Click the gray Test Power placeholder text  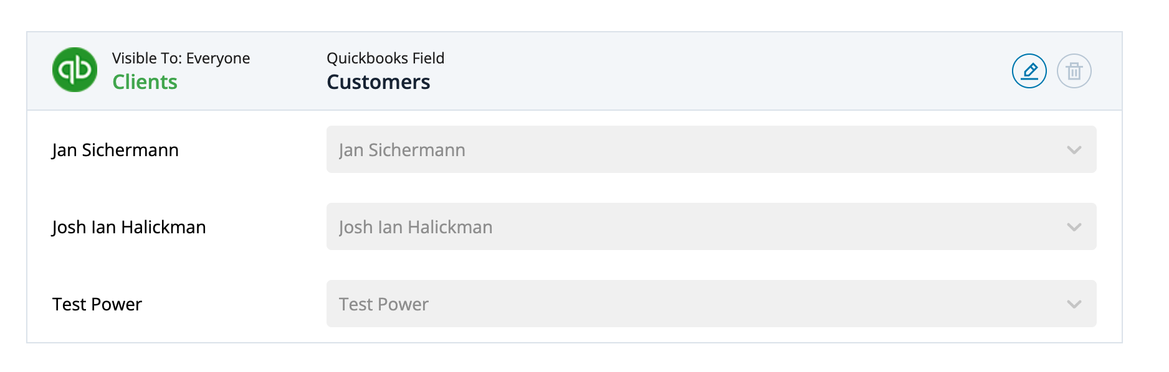click(383, 304)
